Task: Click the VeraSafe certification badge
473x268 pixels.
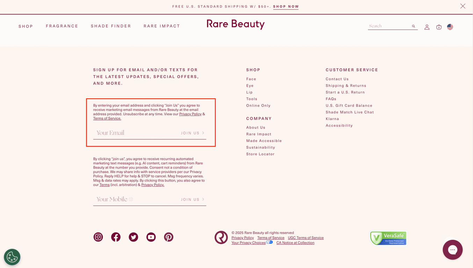Action: 388,238
